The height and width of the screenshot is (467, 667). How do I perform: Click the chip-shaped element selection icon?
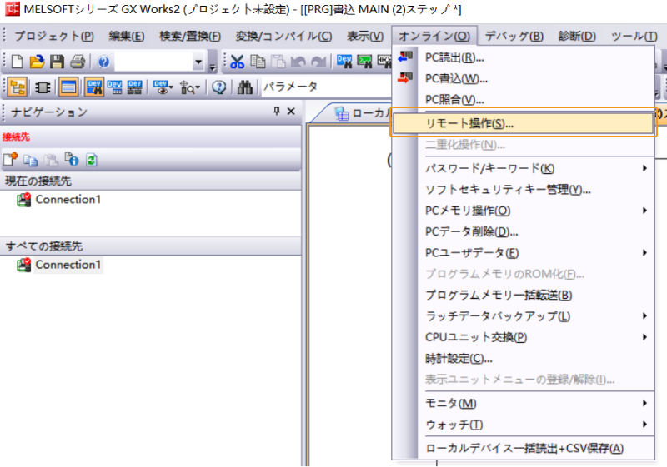pyautogui.click(x=43, y=87)
